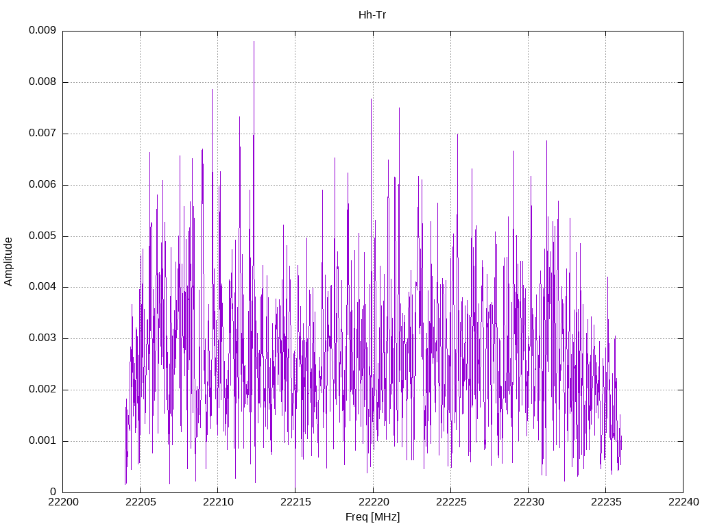Image resolution: width=702 pixels, height=526 pixels.
Task: Click the 22225 x-axis tick label
Action: 451,502
